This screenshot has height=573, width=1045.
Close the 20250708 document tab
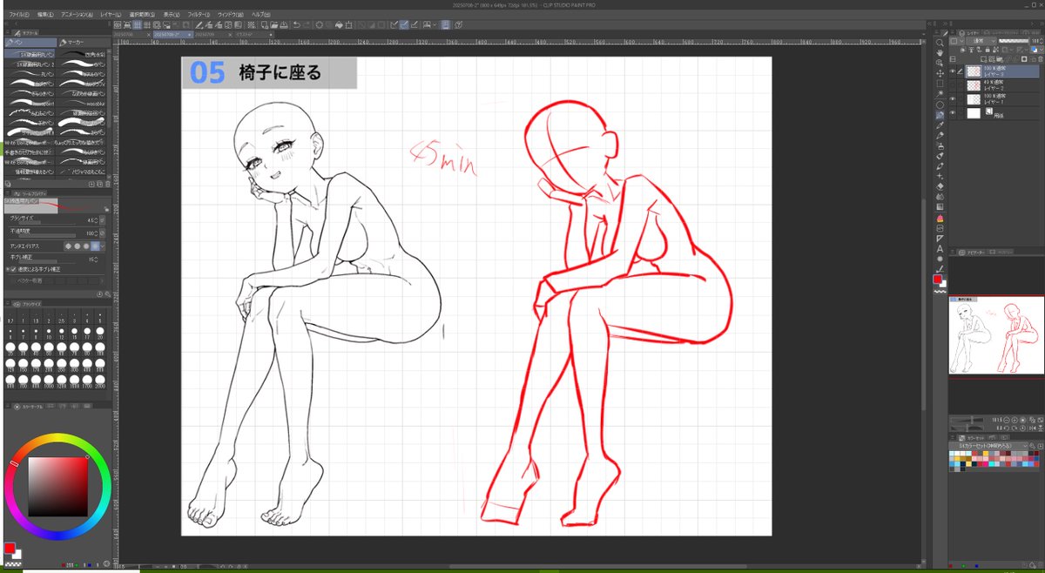point(147,35)
